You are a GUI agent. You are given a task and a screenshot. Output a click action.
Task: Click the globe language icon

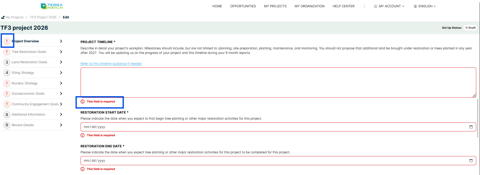coord(415,6)
